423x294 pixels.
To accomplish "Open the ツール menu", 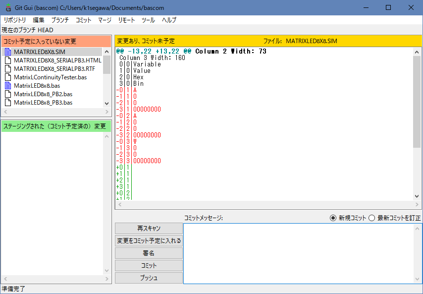I will pos(148,20).
